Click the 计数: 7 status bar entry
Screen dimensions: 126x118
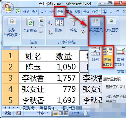43,113
